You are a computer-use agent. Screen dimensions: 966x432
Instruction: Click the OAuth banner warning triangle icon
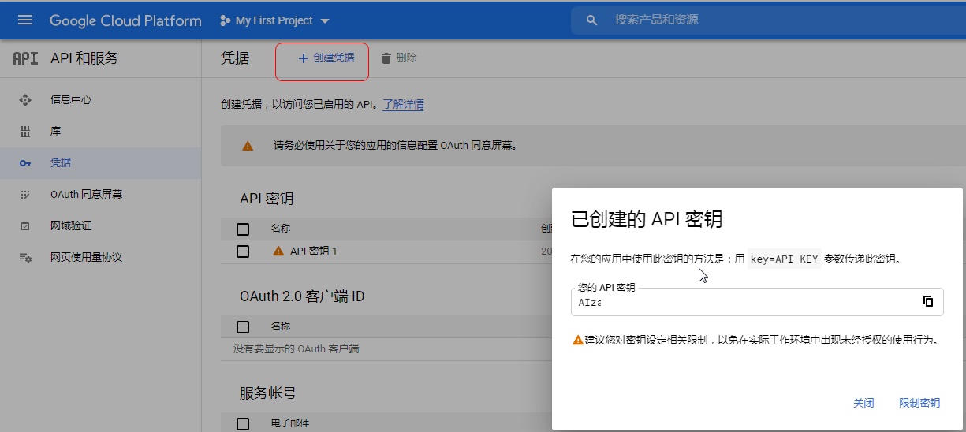point(248,146)
